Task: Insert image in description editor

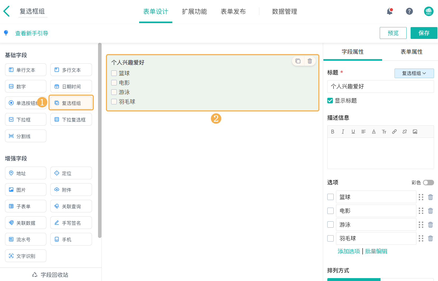Action: tap(415, 132)
